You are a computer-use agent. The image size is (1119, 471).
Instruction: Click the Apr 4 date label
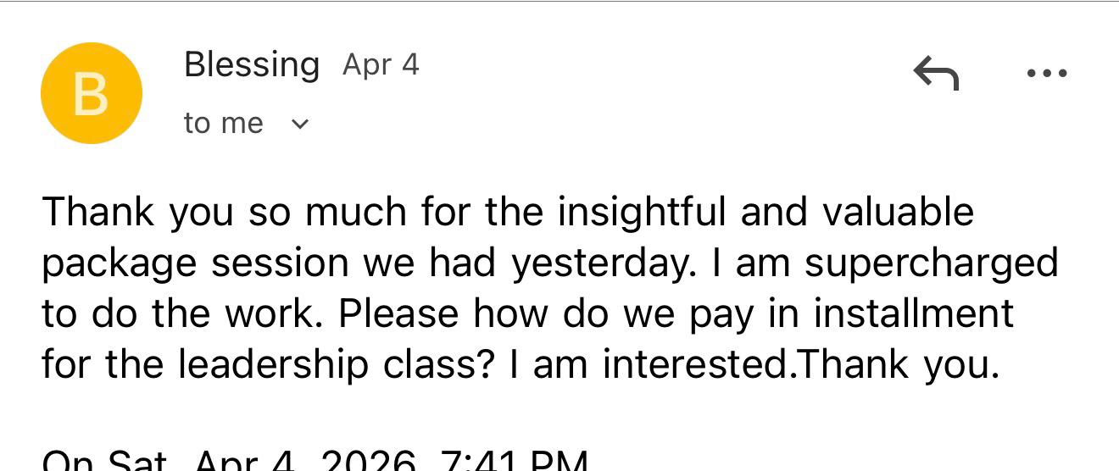coord(381,65)
